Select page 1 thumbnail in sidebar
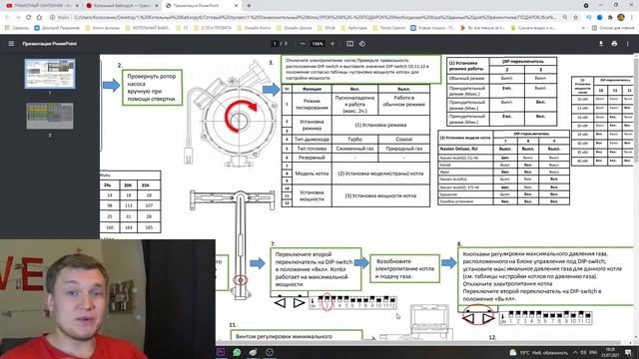The height and width of the screenshot is (359, 639). click(x=50, y=74)
